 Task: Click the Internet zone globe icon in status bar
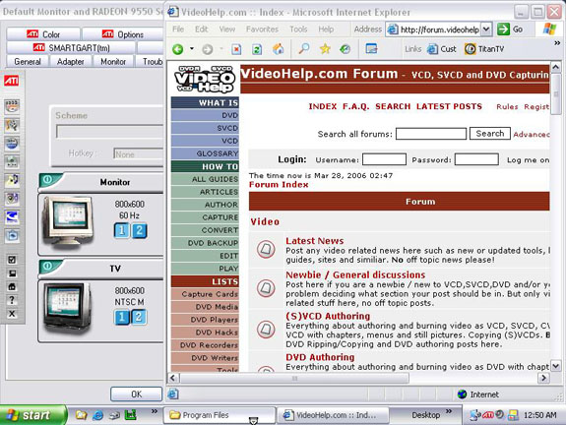pos(462,394)
